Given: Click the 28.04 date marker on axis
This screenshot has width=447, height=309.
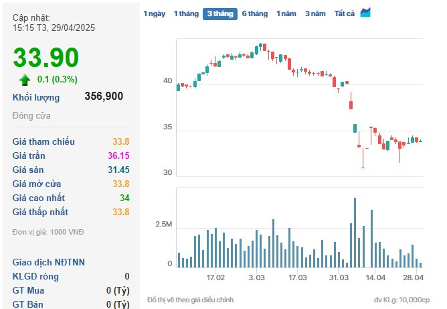Looking at the screenshot, I should point(413,277).
